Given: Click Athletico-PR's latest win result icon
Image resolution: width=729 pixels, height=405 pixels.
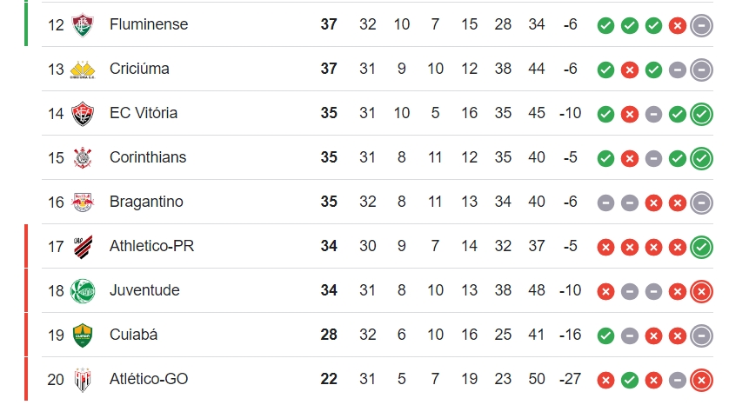Looking at the screenshot, I should (701, 247).
